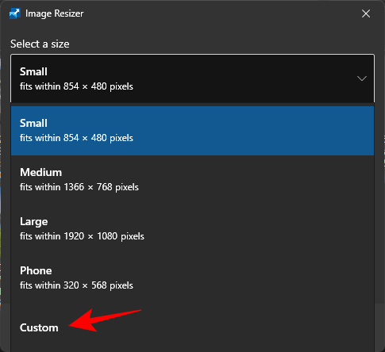This screenshot has width=385, height=352.
Task: Click the Medium heading in the list
Action: coord(41,172)
